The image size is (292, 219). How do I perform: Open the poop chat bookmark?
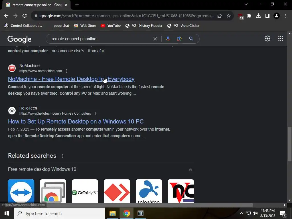pyautogui.click(x=61, y=26)
